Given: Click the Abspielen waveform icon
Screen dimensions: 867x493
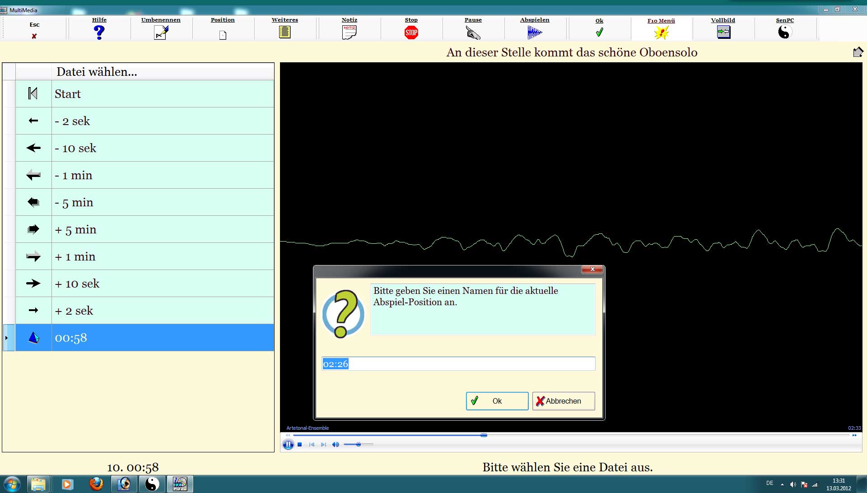Looking at the screenshot, I should coord(535,32).
